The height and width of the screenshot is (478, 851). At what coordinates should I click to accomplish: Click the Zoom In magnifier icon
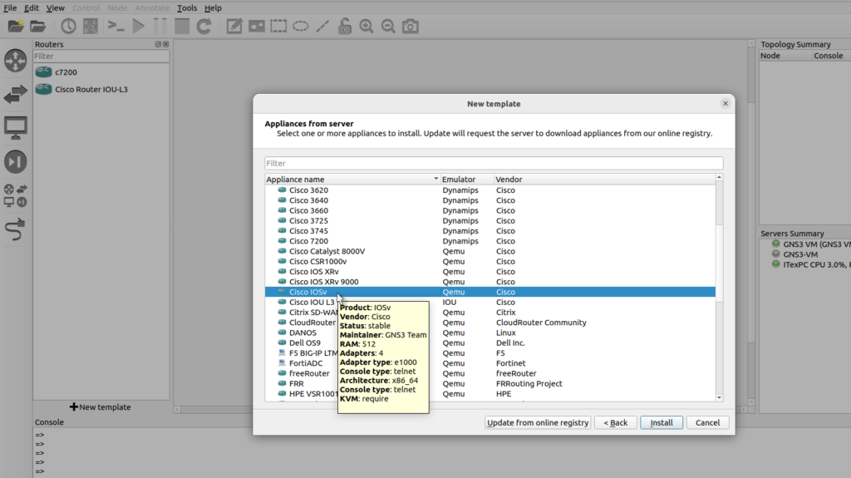click(366, 27)
